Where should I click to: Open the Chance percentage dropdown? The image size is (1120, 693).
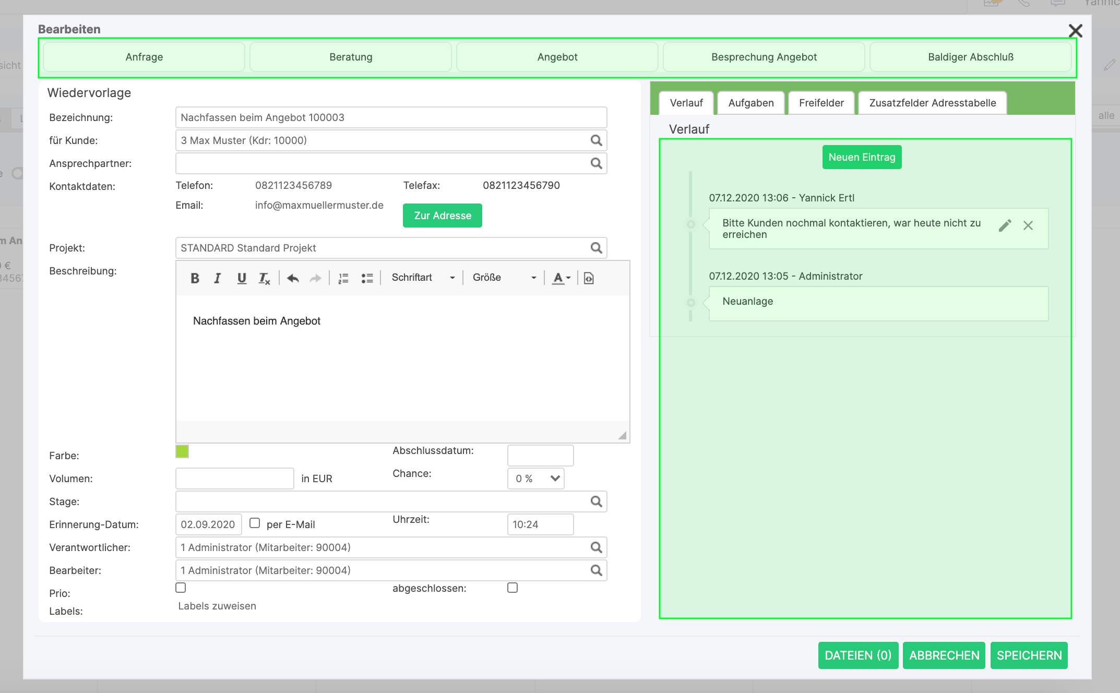tap(535, 479)
